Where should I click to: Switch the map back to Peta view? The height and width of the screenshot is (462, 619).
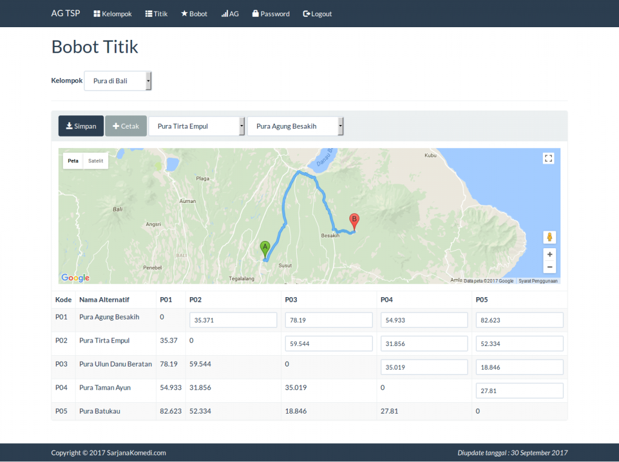pyautogui.click(x=73, y=161)
